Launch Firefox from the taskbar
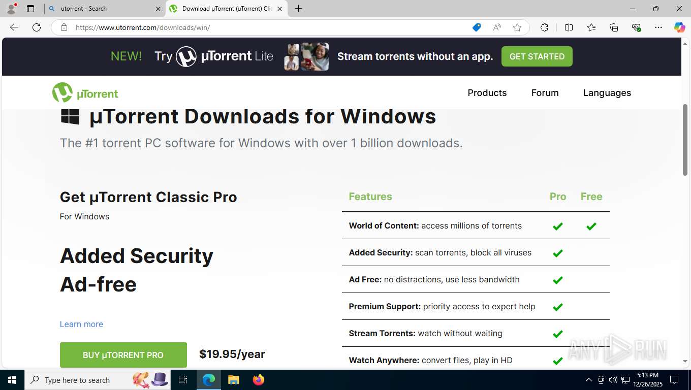691x390 pixels. point(259,380)
